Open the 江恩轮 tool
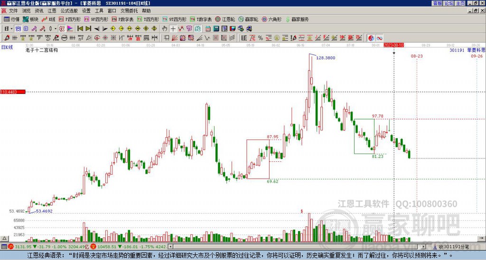486x260 pixels. (x=225, y=19)
